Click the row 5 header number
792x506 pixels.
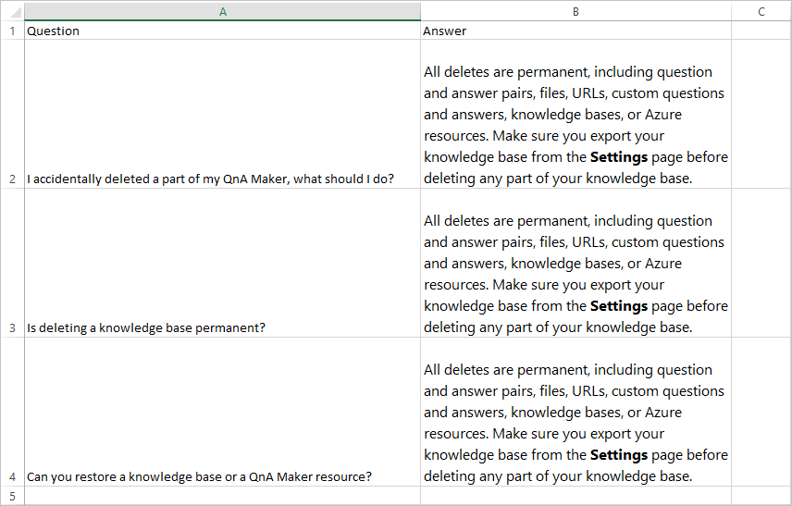(12, 495)
